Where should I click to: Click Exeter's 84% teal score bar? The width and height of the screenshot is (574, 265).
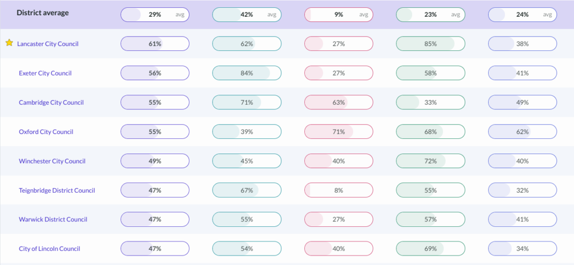click(x=247, y=73)
